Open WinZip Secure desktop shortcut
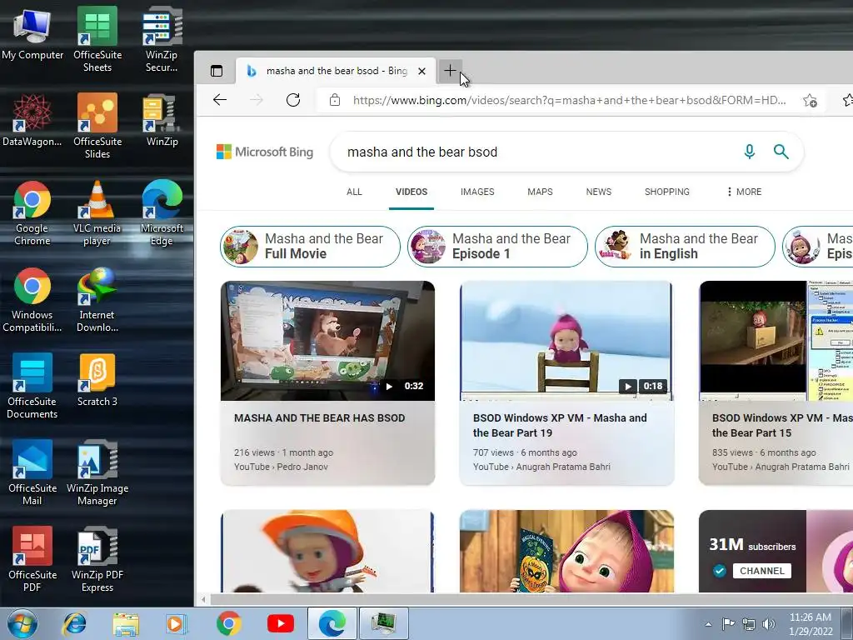 point(162,39)
